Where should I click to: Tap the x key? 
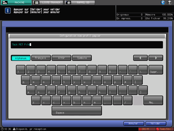[x=46, y=101]
